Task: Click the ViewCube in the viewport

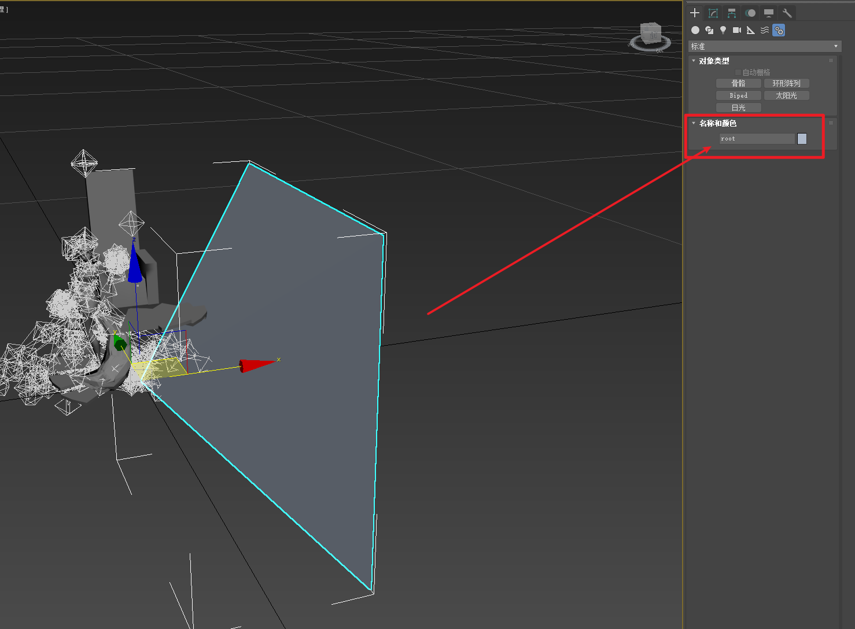Action: pos(651,35)
